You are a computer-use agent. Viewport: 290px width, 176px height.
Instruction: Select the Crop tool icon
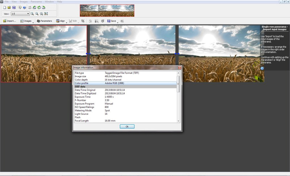83,21
